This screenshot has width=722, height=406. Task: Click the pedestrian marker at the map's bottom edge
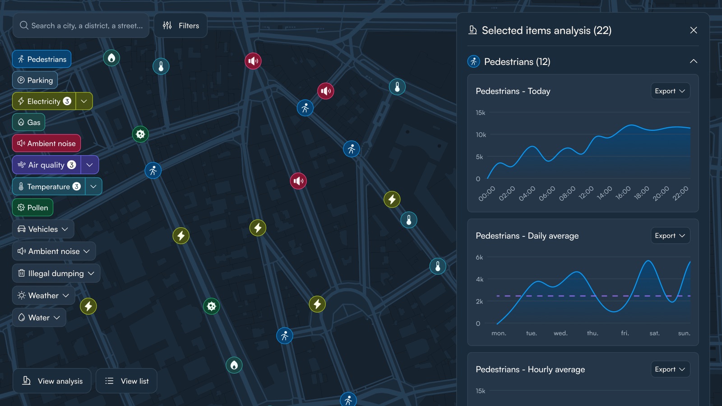pyautogui.click(x=348, y=400)
